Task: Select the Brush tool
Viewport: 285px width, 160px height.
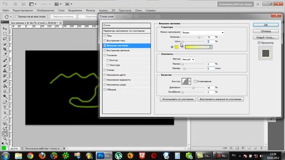Action: pos(5,65)
